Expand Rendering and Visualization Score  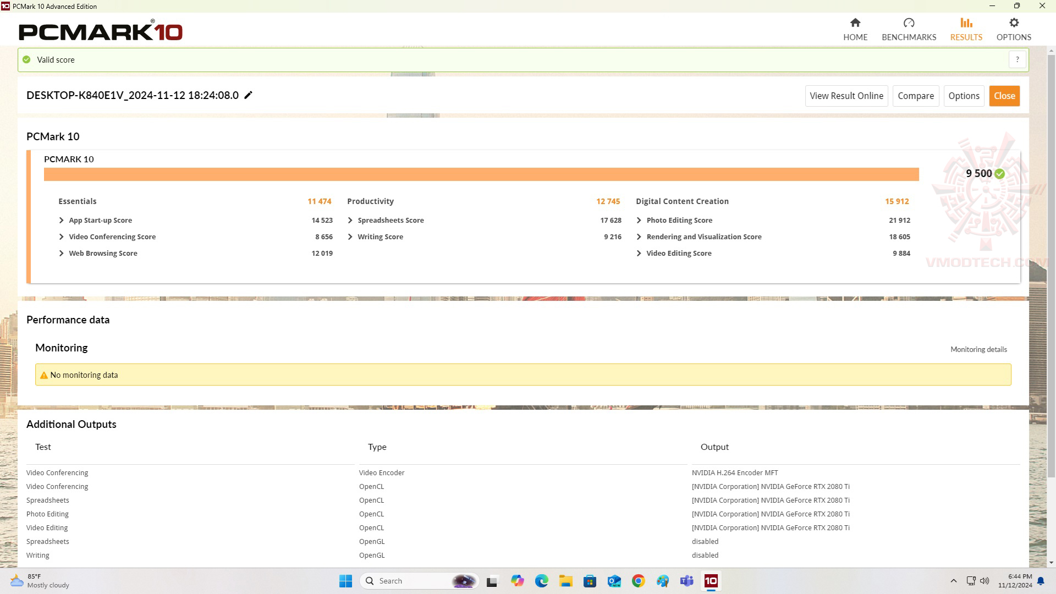(639, 237)
